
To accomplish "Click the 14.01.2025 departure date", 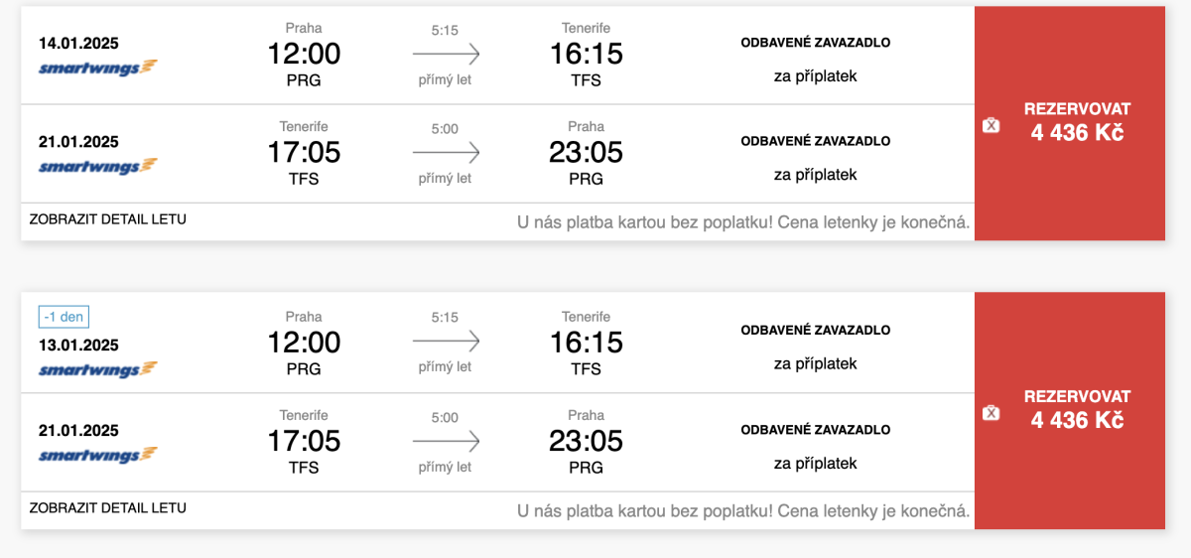I will tap(78, 44).
